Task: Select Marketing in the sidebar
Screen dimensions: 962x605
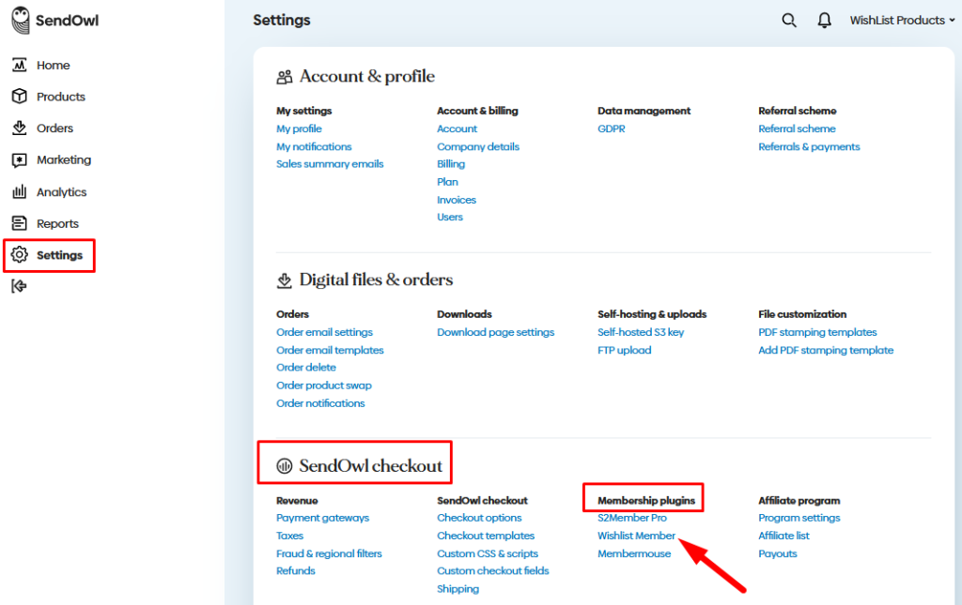Action: tap(64, 159)
